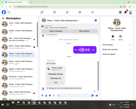
Task: Open the account profile avatar menu
Action: point(131,12)
